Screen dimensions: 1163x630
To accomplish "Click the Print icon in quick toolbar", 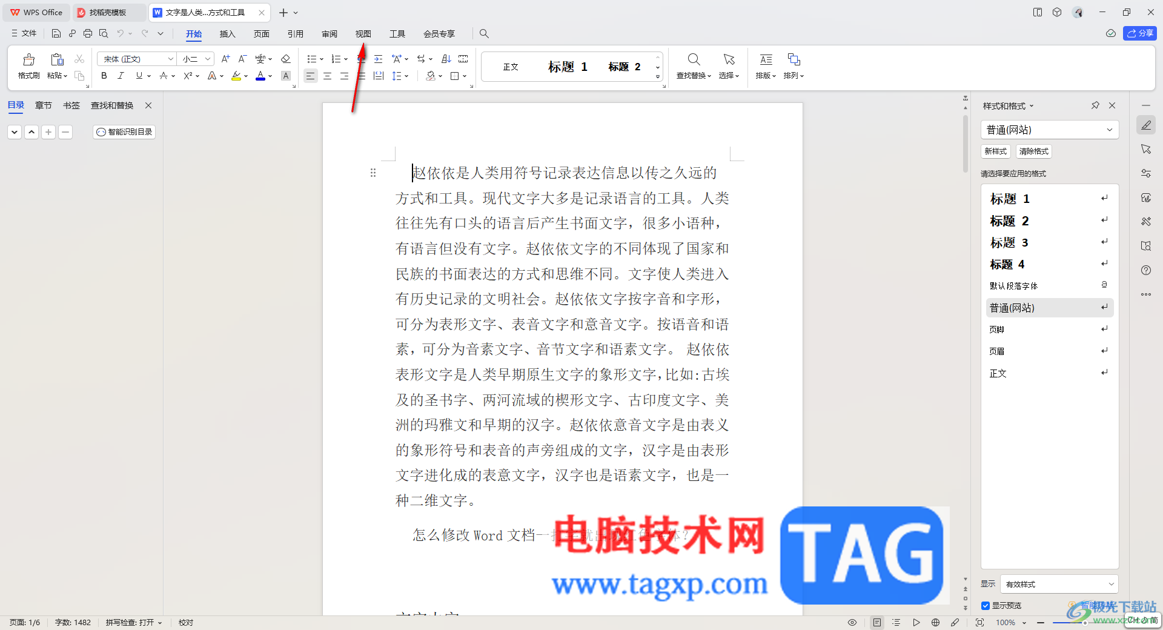I will tap(88, 34).
